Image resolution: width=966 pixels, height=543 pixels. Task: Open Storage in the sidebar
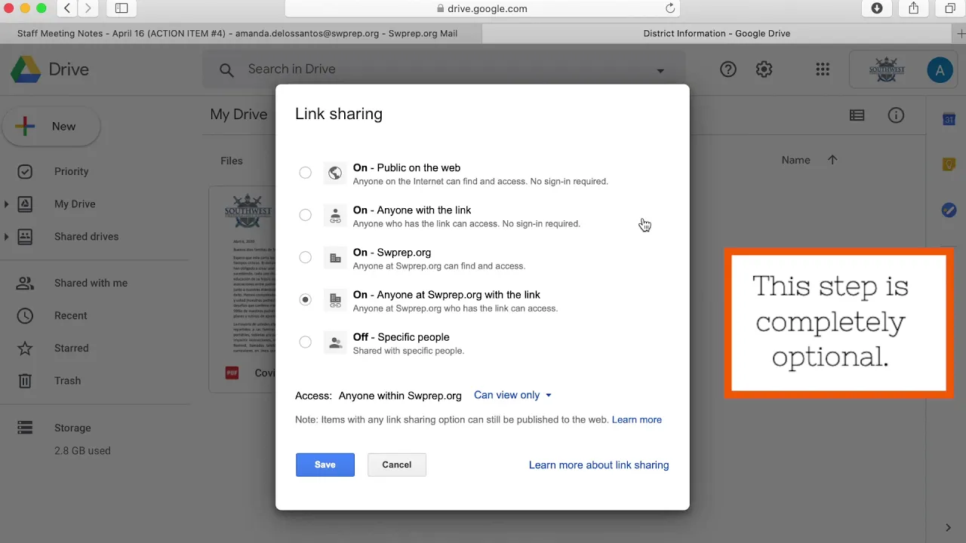[72, 428]
